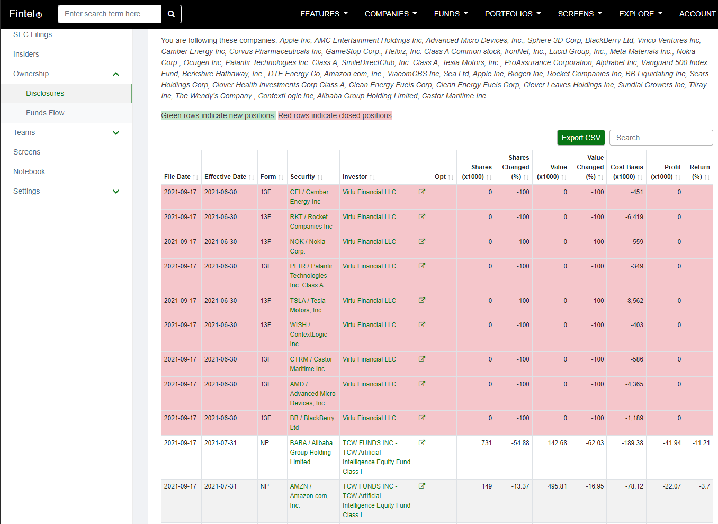Open external link icon for Camber Energy row
This screenshot has width=718, height=524.
(422, 192)
